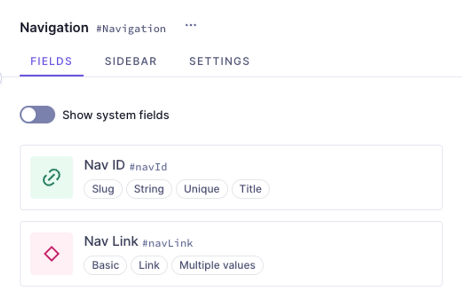Image resolution: width=462 pixels, height=304 pixels.
Task: Click the #navLink API identifier
Action: point(168,243)
